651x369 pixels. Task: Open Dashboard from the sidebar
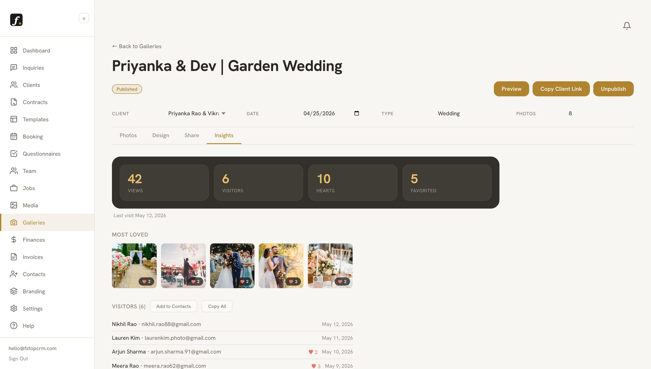point(47,50)
